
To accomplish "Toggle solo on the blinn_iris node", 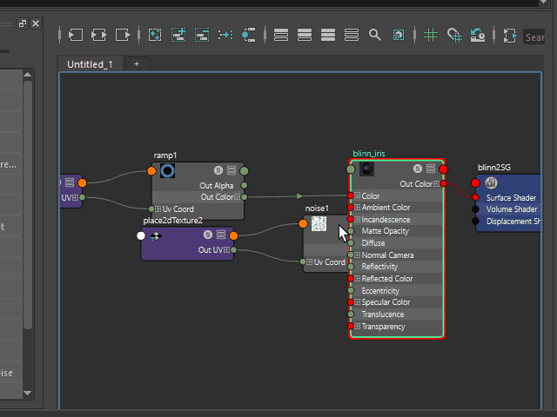I will click(418, 169).
